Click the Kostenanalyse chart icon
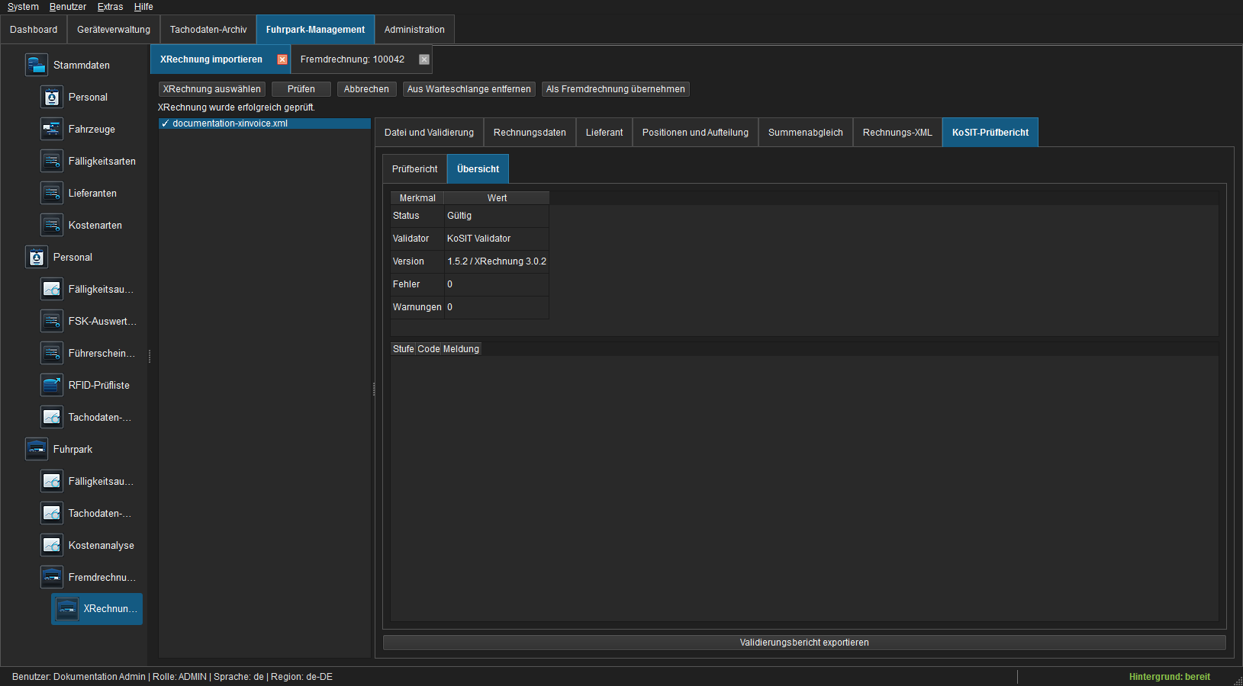Image resolution: width=1243 pixels, height=686 pixels. 52,545
